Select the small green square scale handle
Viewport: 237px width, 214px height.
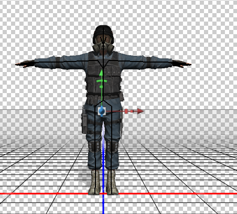(x=101, y=87)
